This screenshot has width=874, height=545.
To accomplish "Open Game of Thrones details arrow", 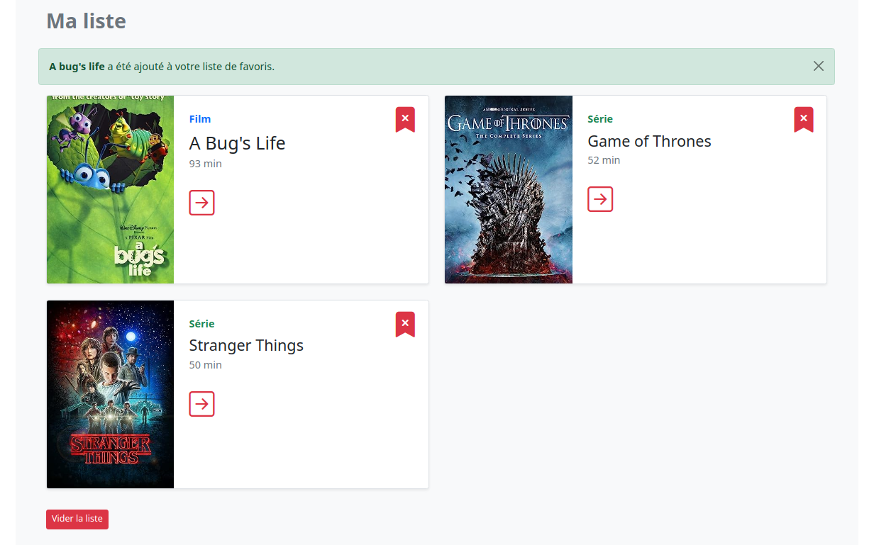I will click(x=600, y=199).
